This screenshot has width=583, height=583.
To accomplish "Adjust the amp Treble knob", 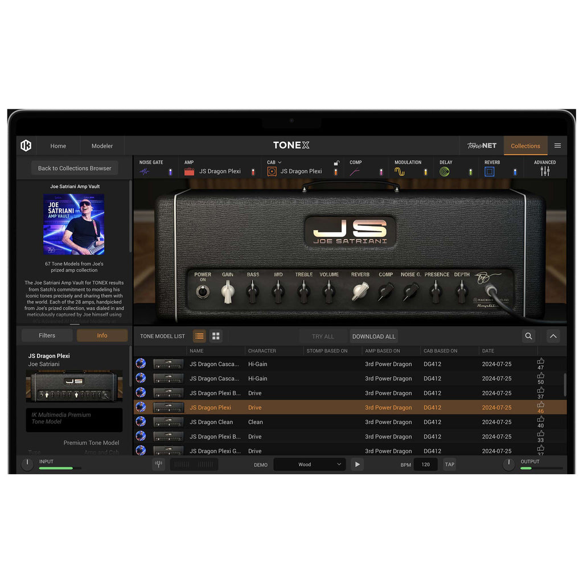I will point(303,292).
